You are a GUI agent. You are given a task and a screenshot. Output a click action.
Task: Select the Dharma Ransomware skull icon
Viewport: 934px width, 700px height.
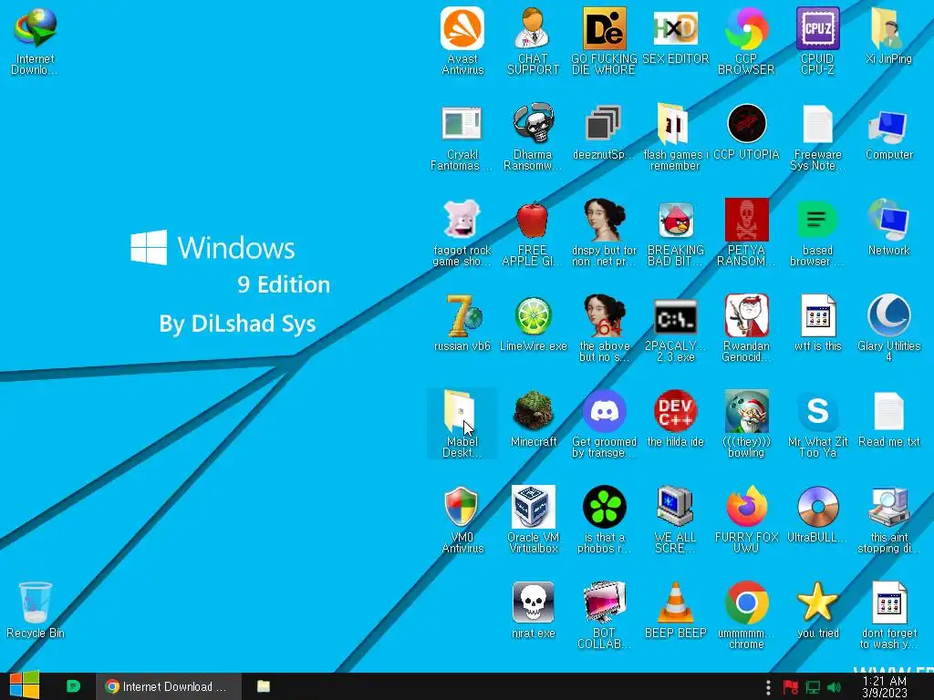click(x=533, y=137)
